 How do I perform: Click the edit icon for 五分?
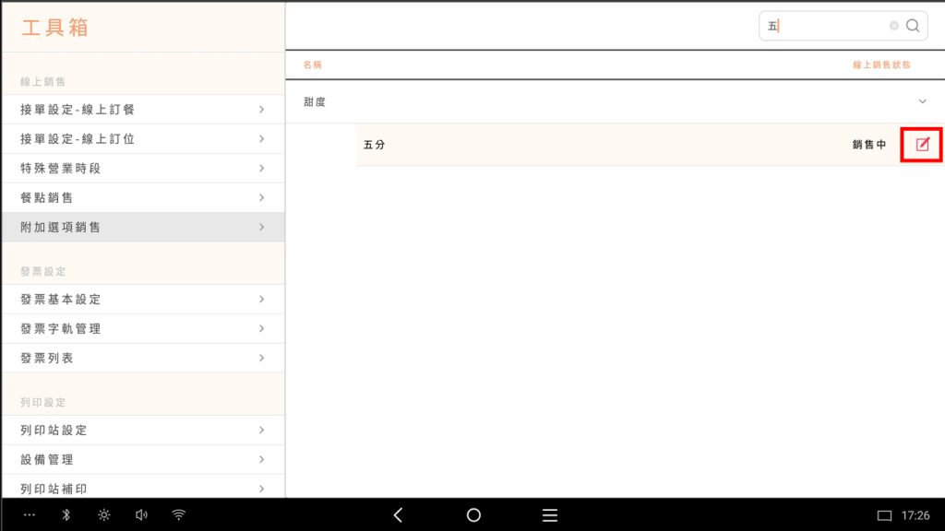pos(922,145)
